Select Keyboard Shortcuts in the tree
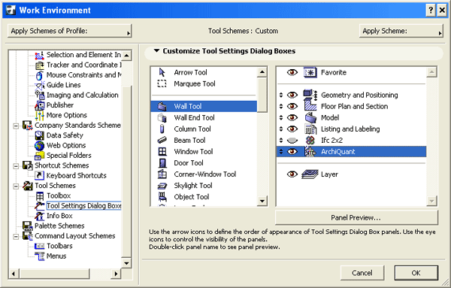Viewport: 451px width, 288px height. pyautogui.click(x=76, y=175)
